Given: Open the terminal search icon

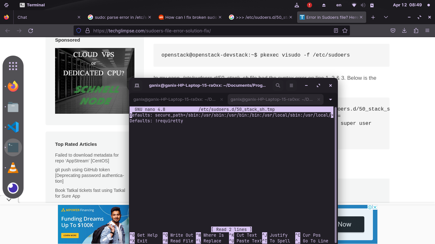Looking at the screenshot, I should point(278,85).
